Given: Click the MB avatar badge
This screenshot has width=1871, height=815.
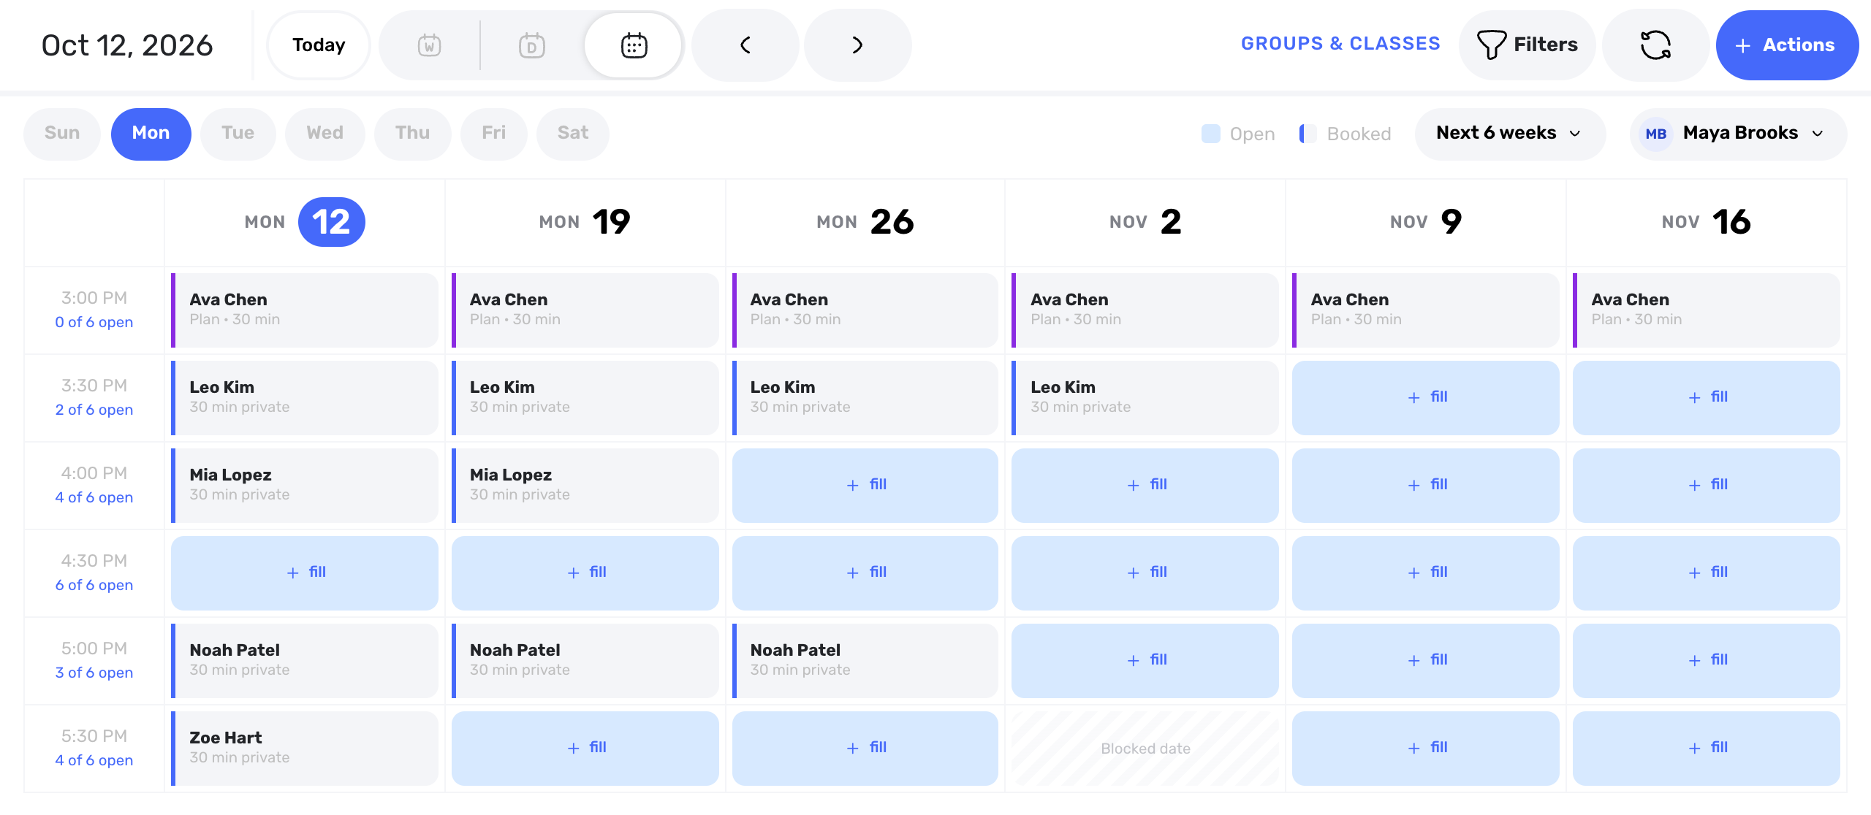Looking at the screenshot, I should [x=1655, y=134].
